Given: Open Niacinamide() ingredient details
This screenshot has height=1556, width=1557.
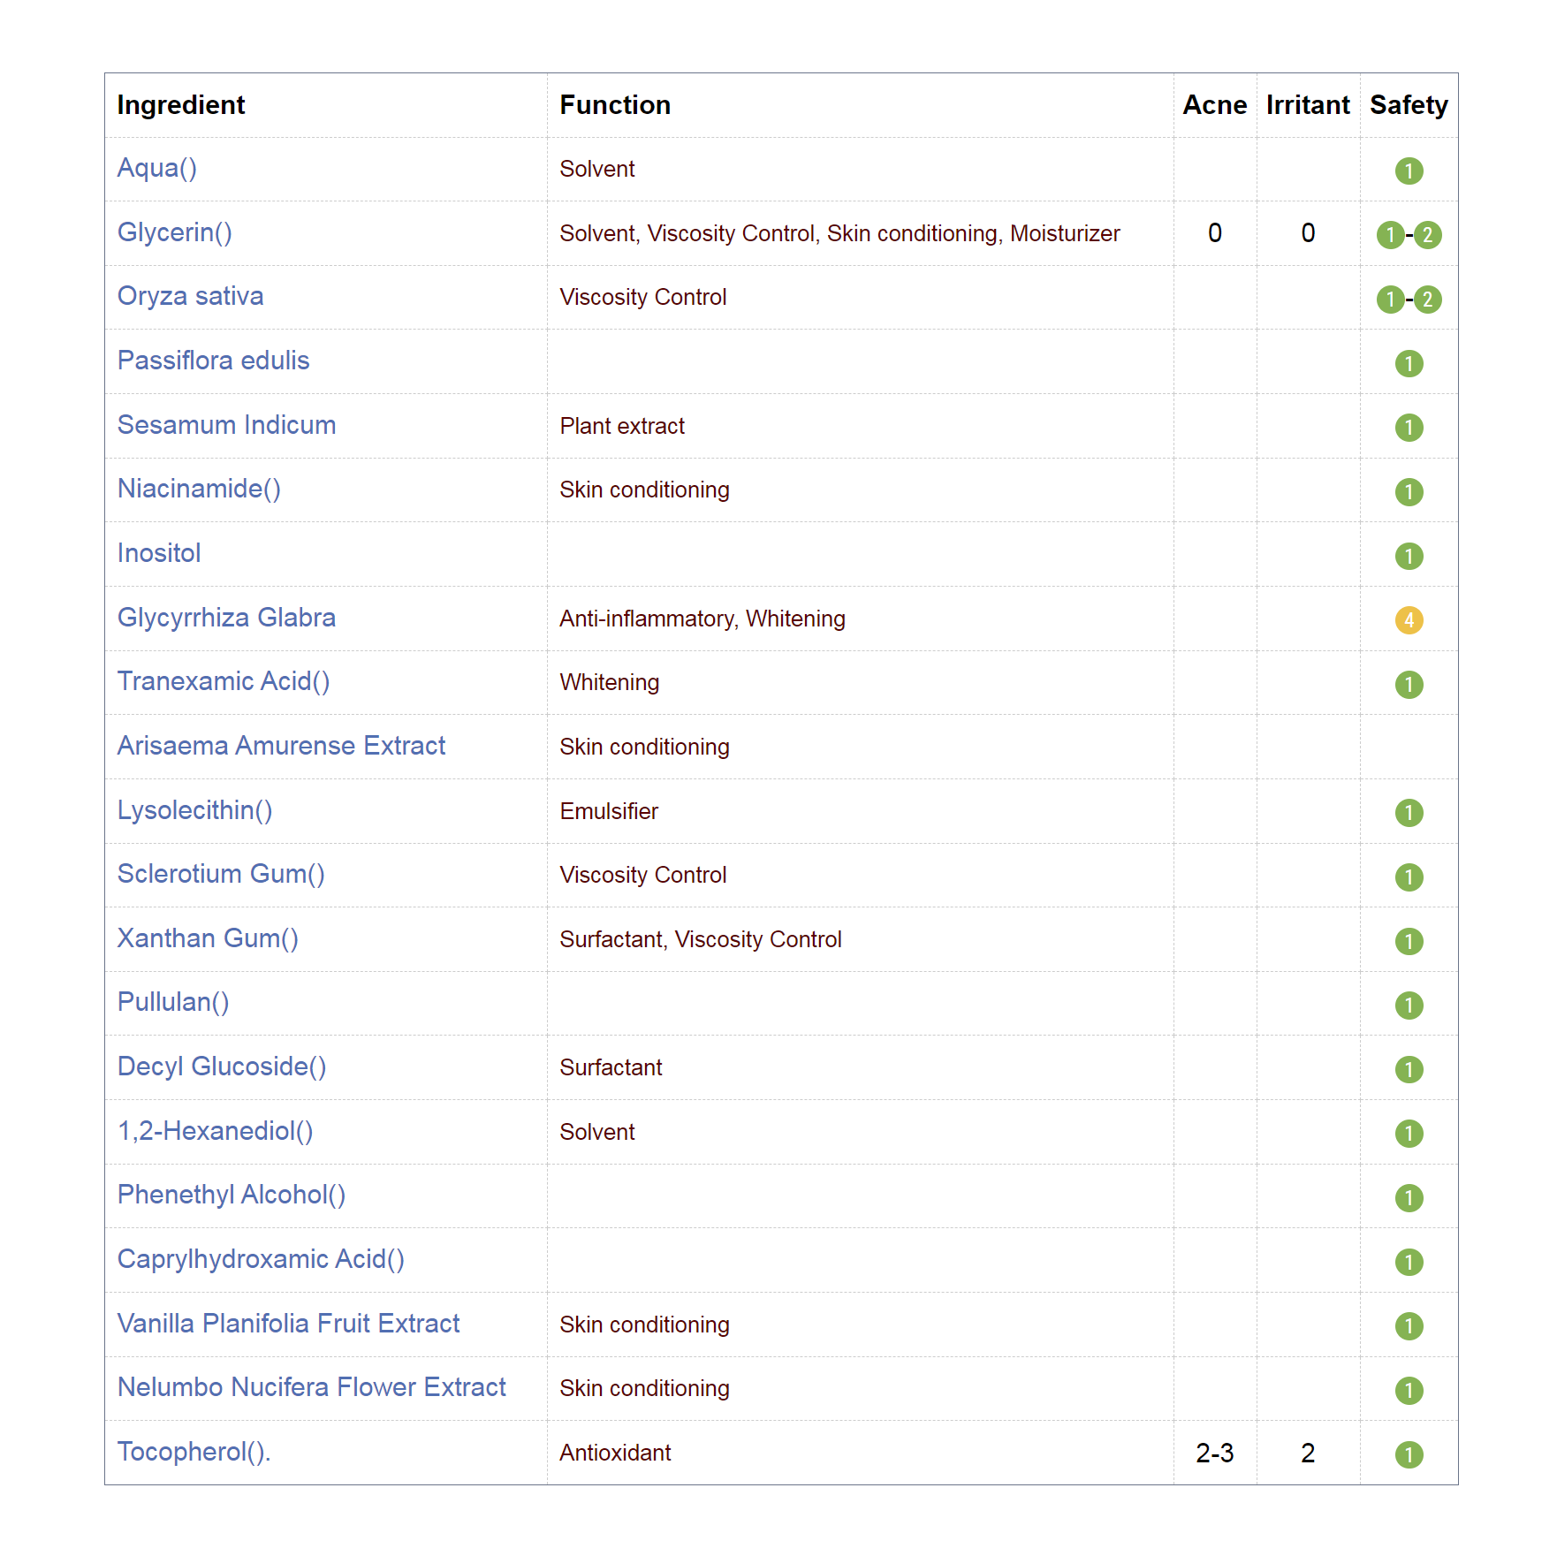Looking at the screenshot, I should 200,489.
